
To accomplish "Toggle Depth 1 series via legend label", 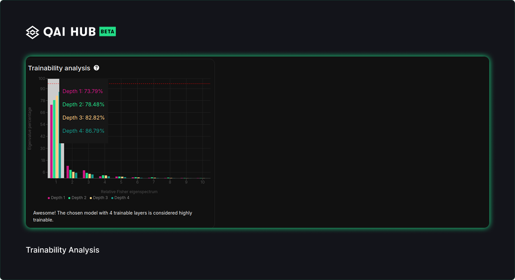I will tap(58, 198).
